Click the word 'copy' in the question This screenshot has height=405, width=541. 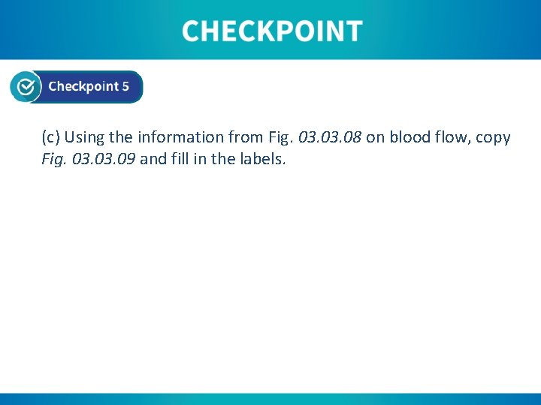pos(493,137)
